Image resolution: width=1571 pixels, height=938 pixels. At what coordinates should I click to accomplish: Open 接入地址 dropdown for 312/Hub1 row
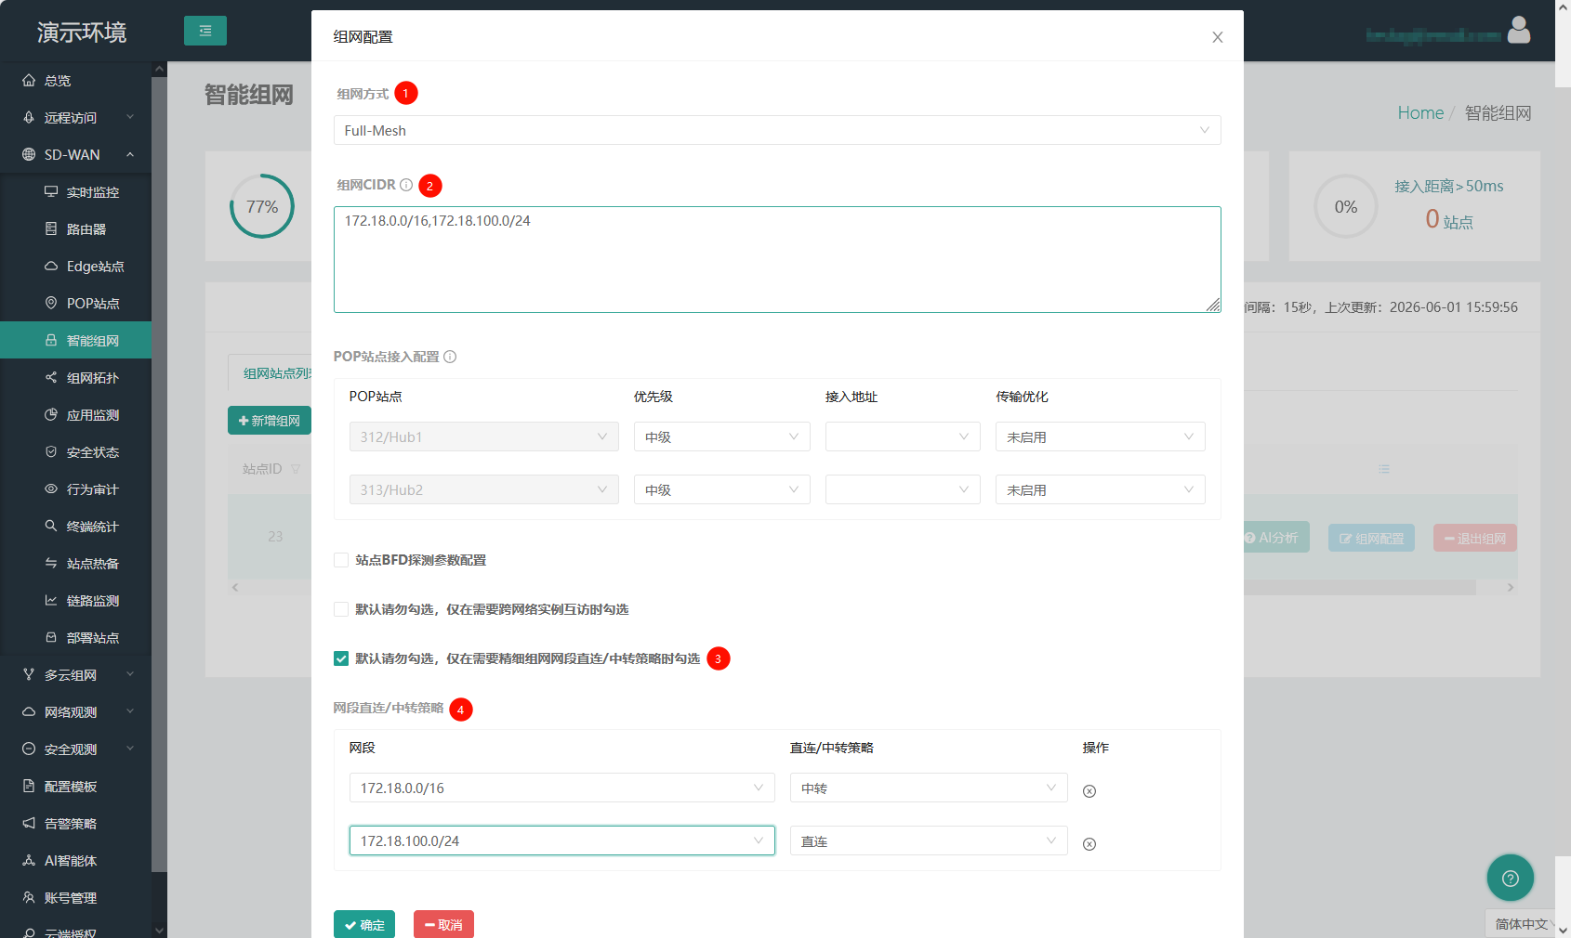click(903, 436)
